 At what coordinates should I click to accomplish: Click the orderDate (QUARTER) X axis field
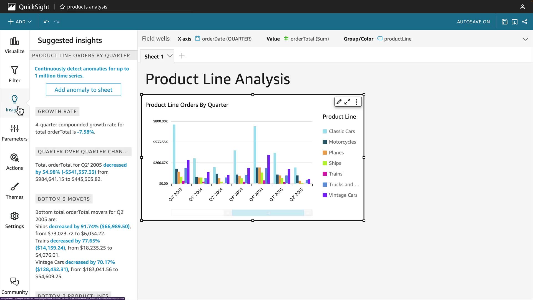(227, 39)
